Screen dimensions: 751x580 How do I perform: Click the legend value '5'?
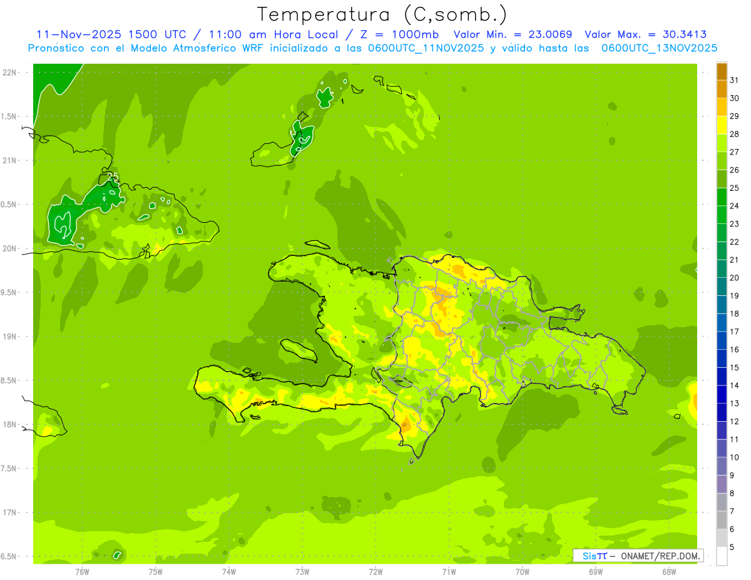732,547
